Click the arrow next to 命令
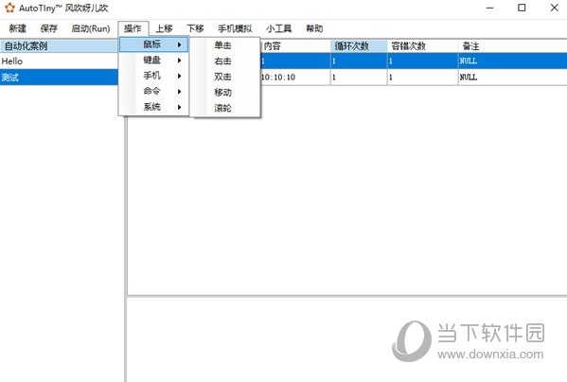This screenshot has height=382, width=567. [179, 92]
